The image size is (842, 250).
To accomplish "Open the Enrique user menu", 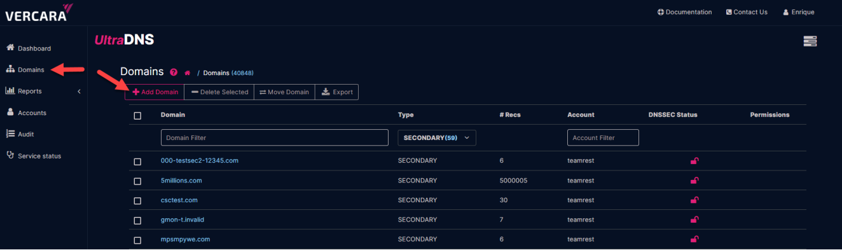I will pos(798,12).
